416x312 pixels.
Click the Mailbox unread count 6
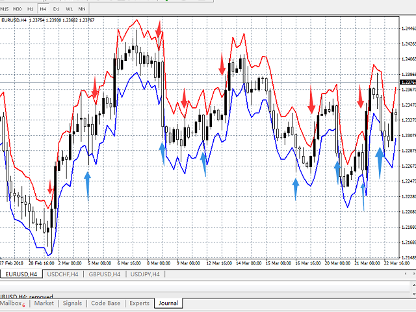point(23,305)
